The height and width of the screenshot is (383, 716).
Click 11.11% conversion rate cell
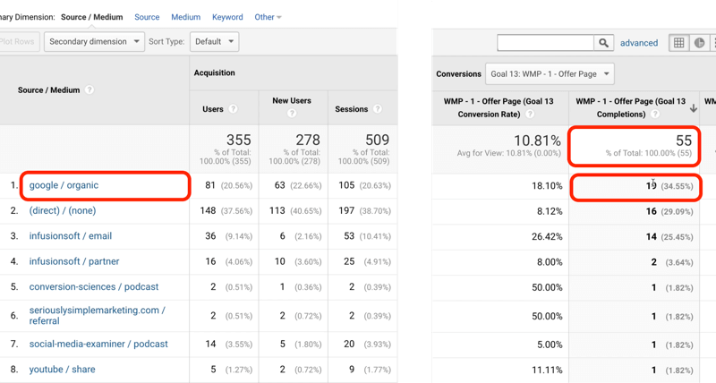(547, 370)
